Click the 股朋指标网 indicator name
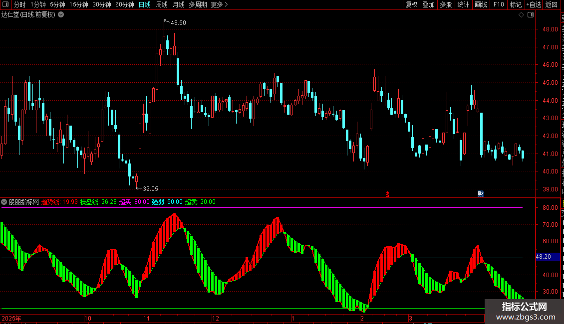 tap(24, 202)
